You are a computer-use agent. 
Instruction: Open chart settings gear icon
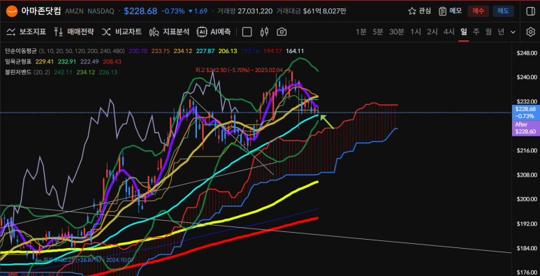530,32
